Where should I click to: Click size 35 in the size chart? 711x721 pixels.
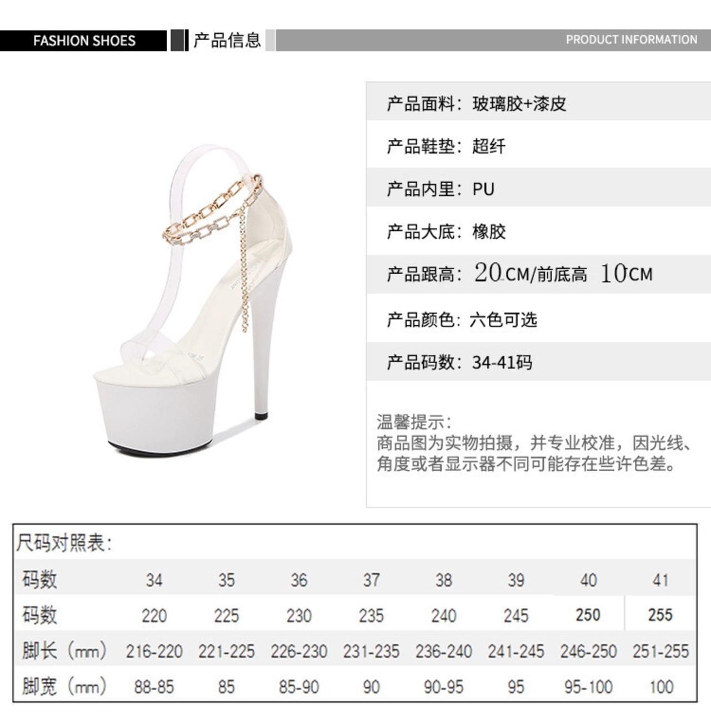pyautogui.click(x=226, y=580)
